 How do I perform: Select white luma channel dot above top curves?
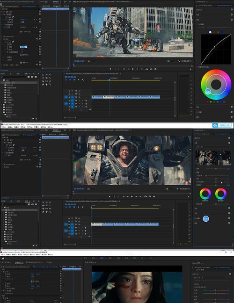[210, 32]
